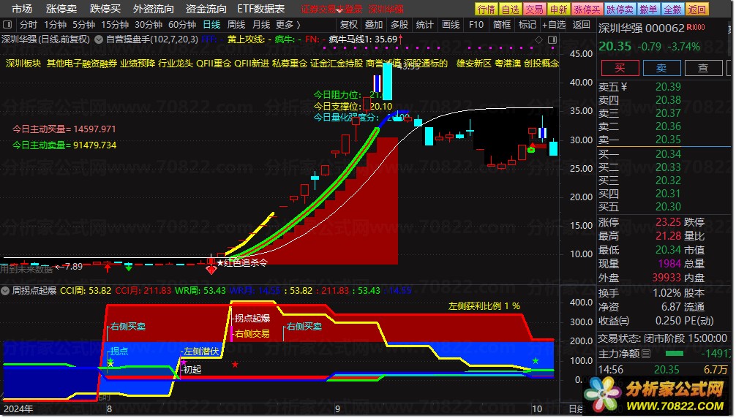The width and height of the screenshot is (736, 418).
Task: Click the 行情 quotes button
Action: (x=486, y=9)
